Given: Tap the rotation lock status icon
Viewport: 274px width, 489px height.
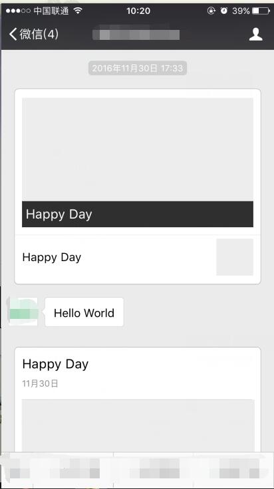Looking at the screenshot, I should (211, 11).
